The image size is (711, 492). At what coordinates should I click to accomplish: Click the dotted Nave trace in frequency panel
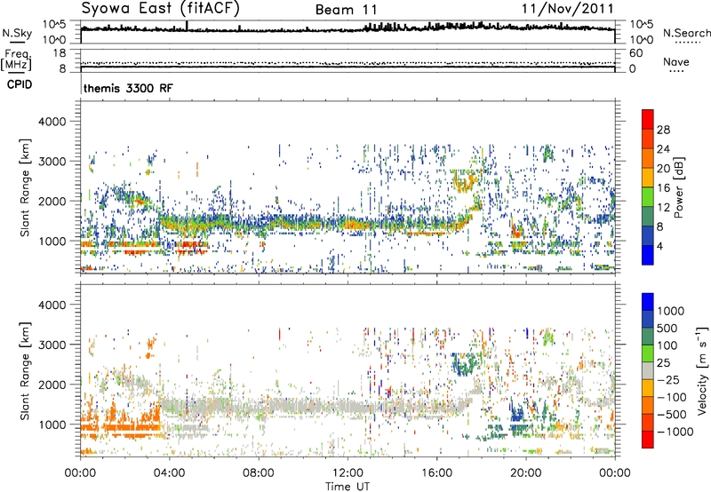[x=348, y=63]
